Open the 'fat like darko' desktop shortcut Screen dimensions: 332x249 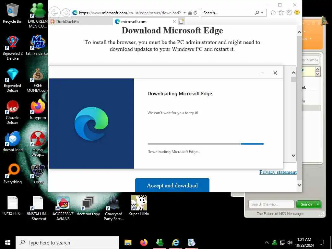(38, 45)
